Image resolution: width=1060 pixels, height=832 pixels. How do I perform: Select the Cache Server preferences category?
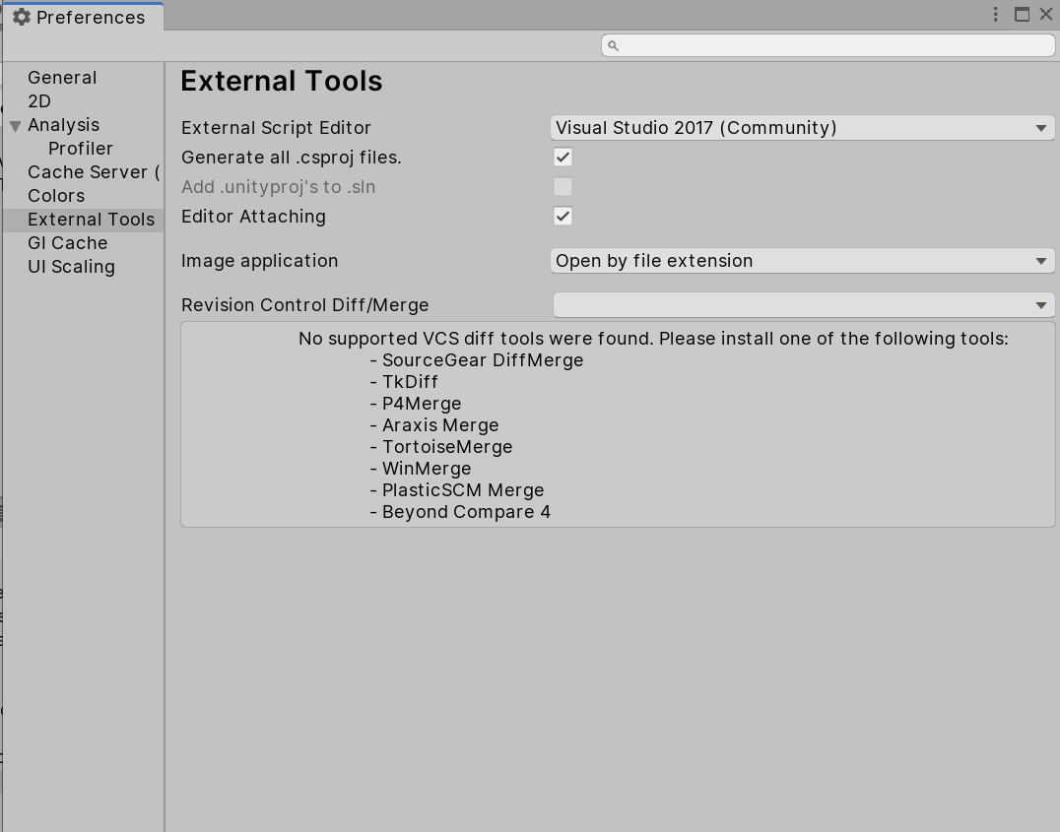click(x=93, y=172)
